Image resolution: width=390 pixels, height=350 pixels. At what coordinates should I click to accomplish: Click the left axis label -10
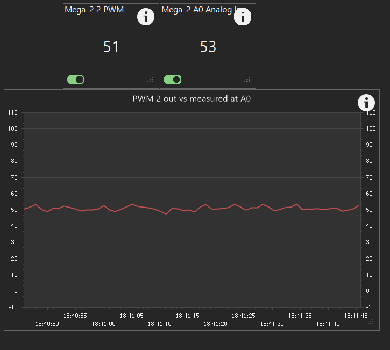point(13,307)
